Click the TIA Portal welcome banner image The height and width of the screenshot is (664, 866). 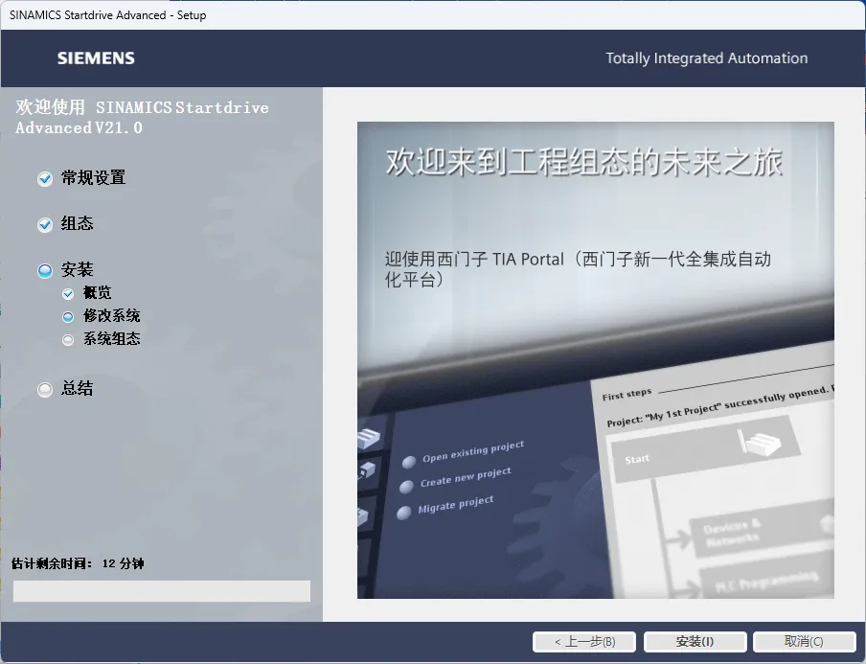tap(596, 360)
